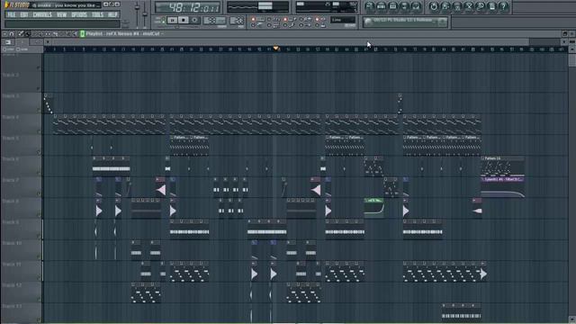
Task: Click the Track 13 label
Action: [x=12, y=306]
